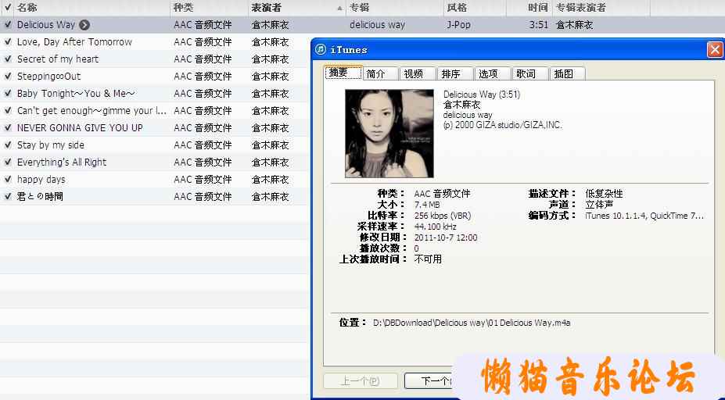
Task: Switch to the 排序 tab
Action: pos(455,73)
